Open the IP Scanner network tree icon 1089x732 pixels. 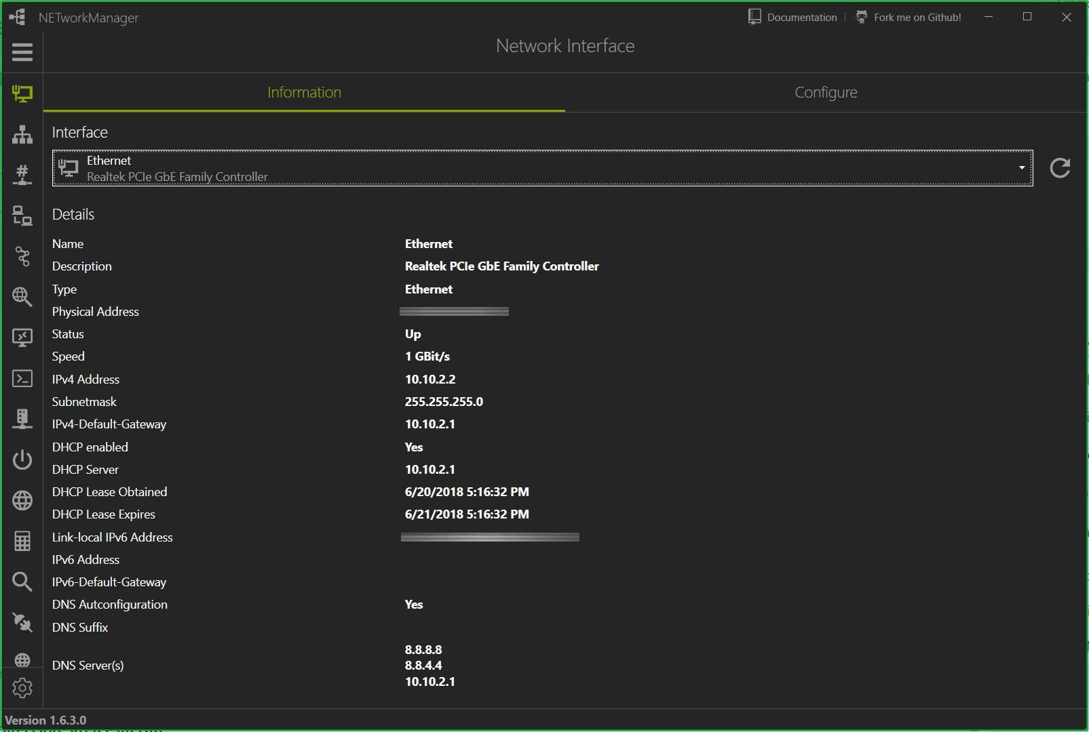coord(22,134)
